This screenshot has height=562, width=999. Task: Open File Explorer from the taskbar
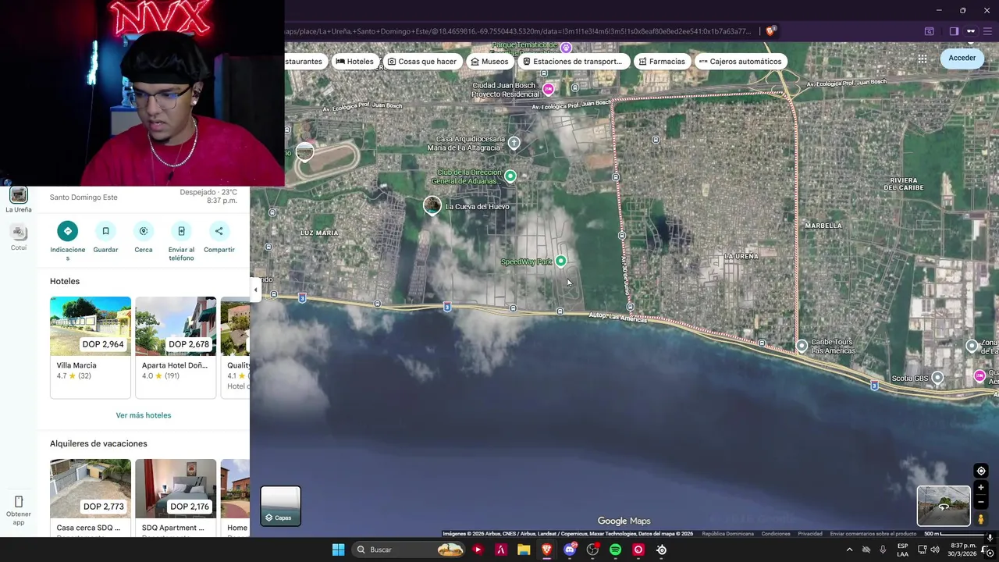[x=524, y=550]
